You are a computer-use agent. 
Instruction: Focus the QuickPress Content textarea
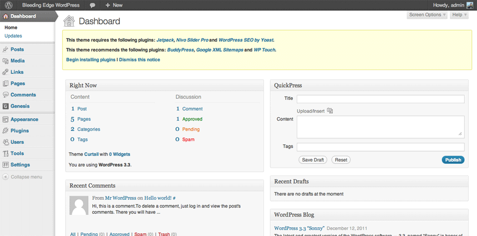click(380, 127)
